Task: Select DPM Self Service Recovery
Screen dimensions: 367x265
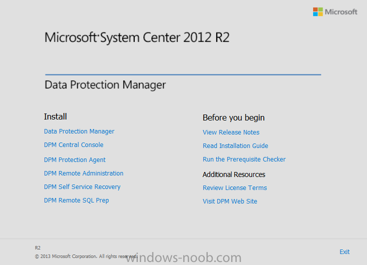Action: 82,187
